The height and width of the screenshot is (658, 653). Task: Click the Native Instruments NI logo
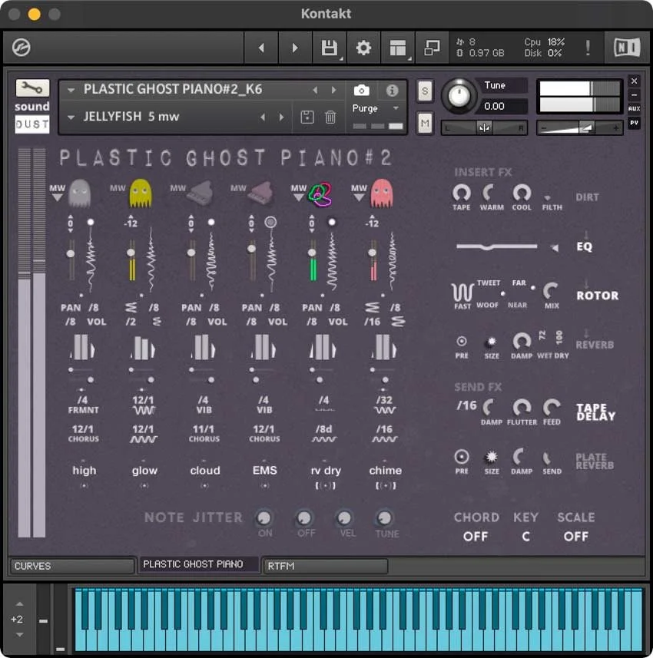pos(627,48)
